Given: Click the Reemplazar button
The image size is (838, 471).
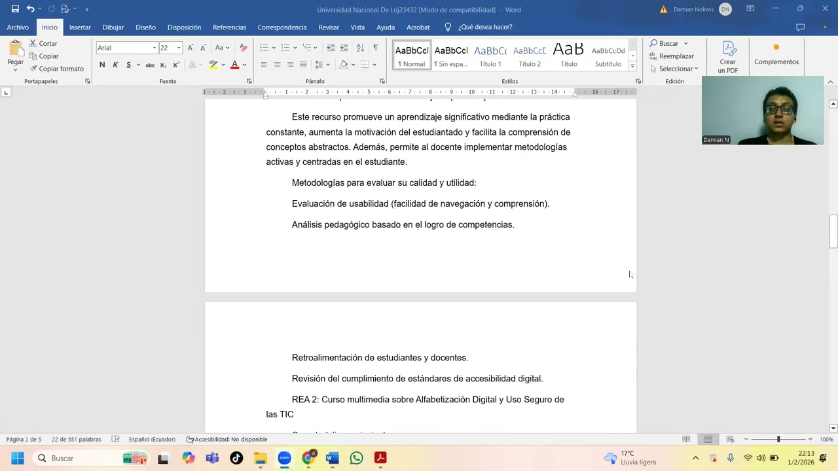Looking at the screenshot, I should 671,56.
